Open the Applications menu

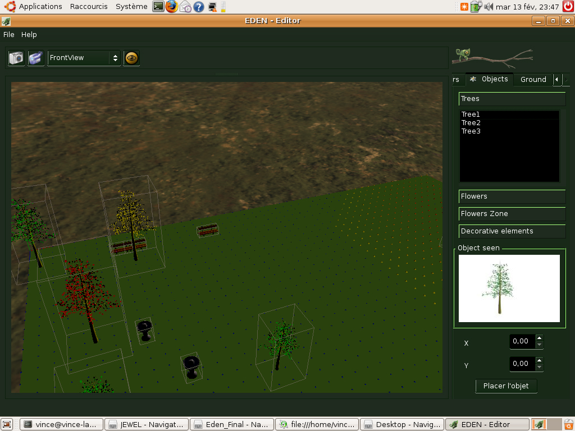click(x=40, y=7)
